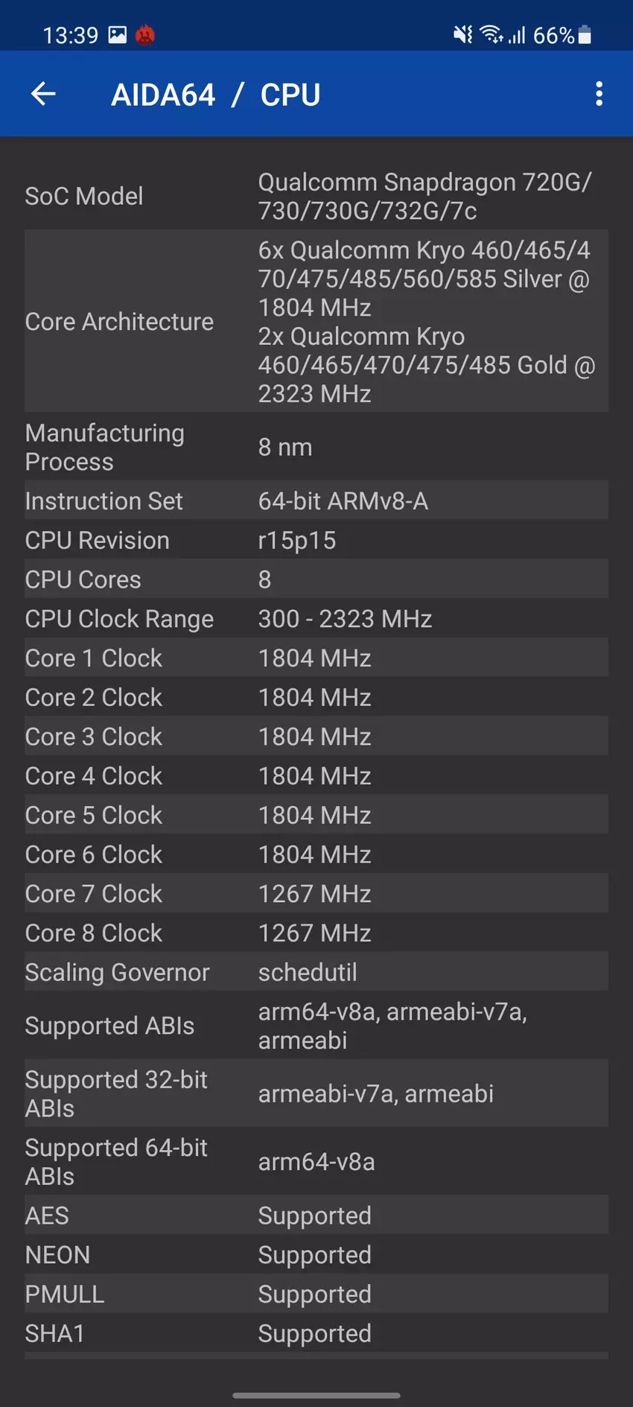
Task: Tap the status bar clock
Action: click(x=71, y=35)
